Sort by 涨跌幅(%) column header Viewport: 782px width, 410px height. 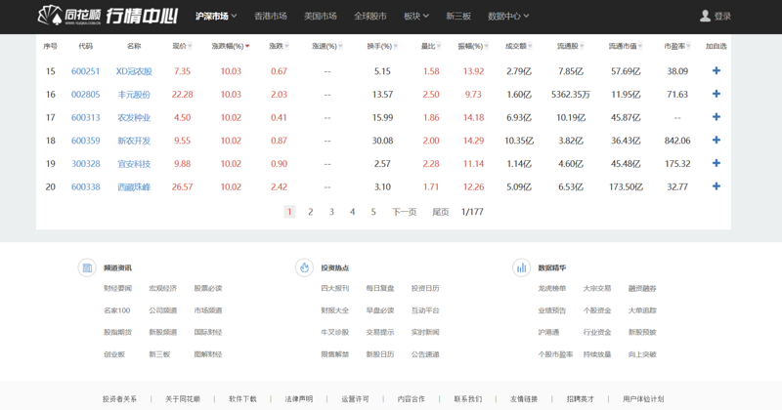231,46
